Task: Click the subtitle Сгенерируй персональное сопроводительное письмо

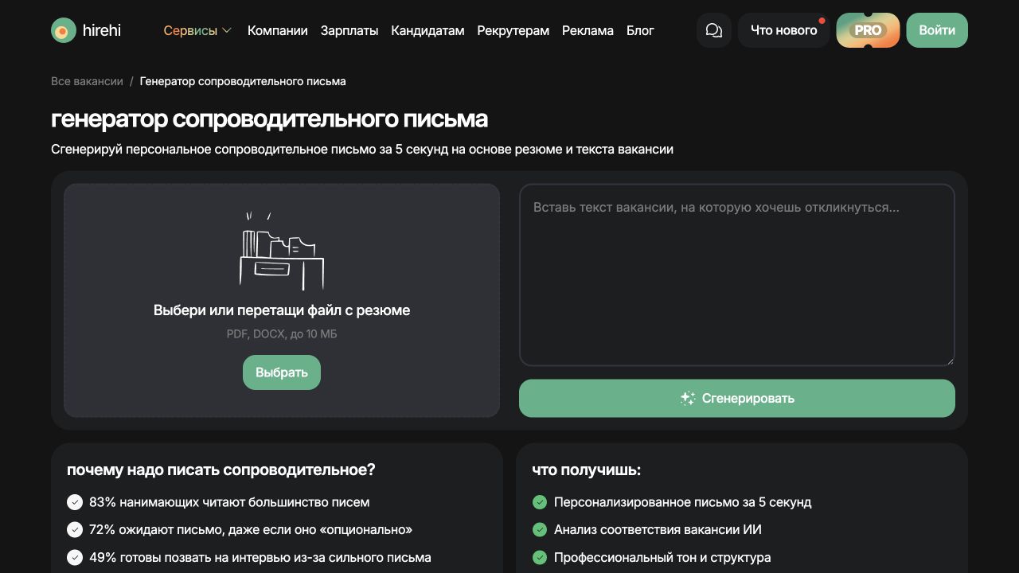Action: click(362, 149)
